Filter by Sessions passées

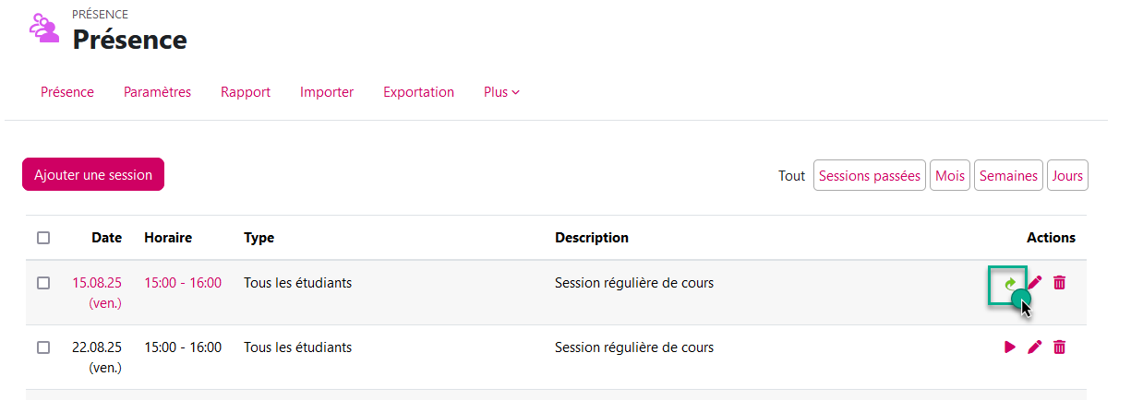point(870,175)
